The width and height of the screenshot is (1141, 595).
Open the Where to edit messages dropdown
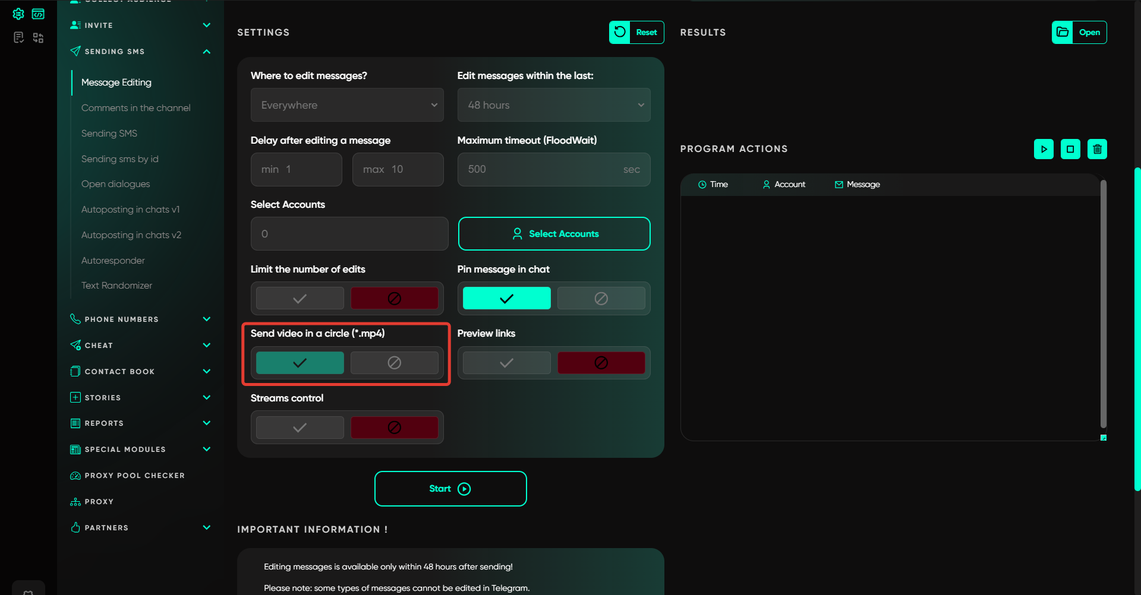(347, 105)
